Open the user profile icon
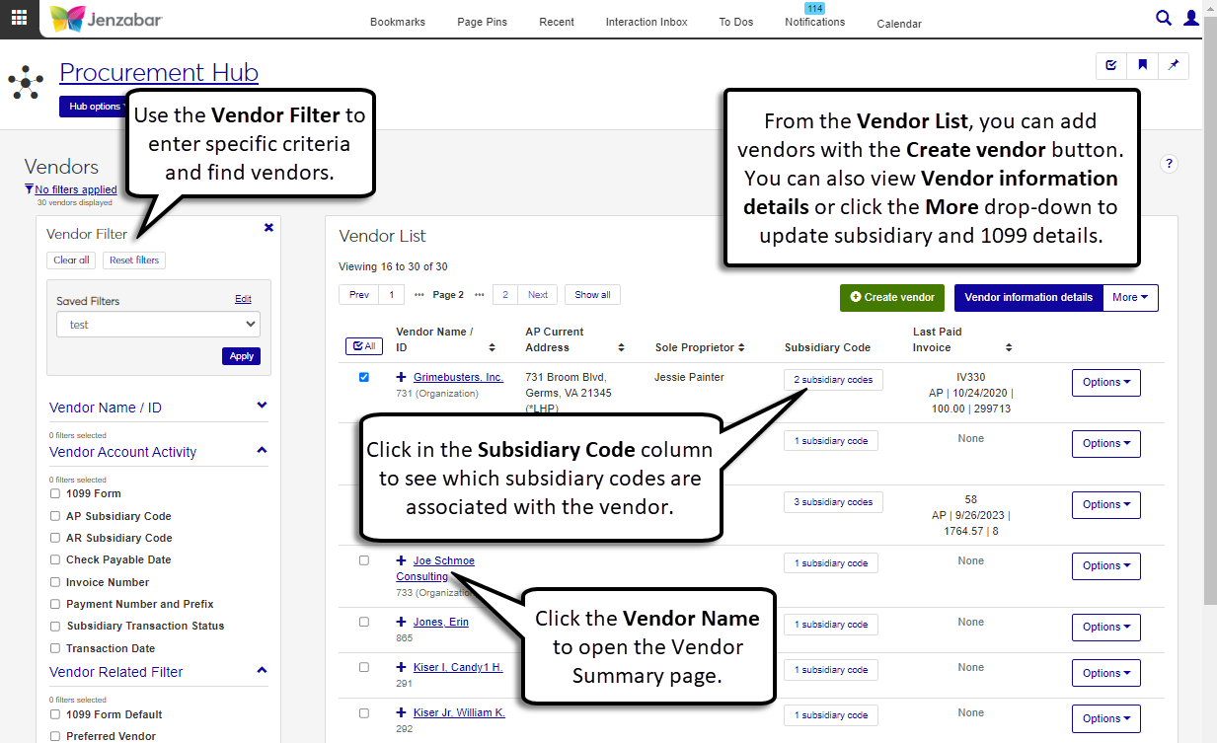 coord(1191,18)
